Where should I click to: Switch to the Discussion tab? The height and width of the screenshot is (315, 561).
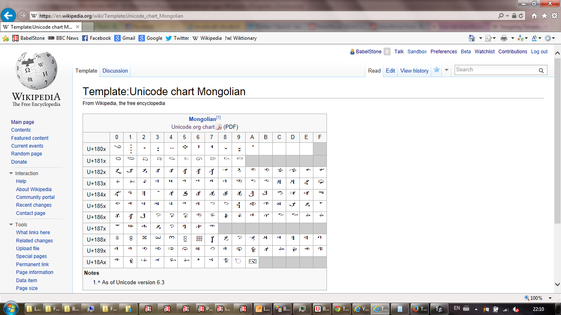[x=115, y=71]
